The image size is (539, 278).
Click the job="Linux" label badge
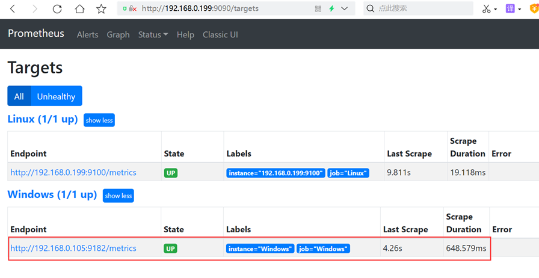coord(348,173)
